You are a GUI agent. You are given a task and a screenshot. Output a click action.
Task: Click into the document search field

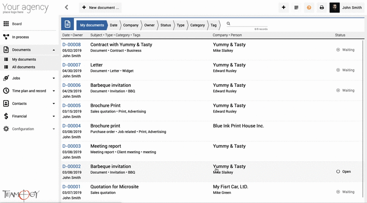tap(249, 24)
